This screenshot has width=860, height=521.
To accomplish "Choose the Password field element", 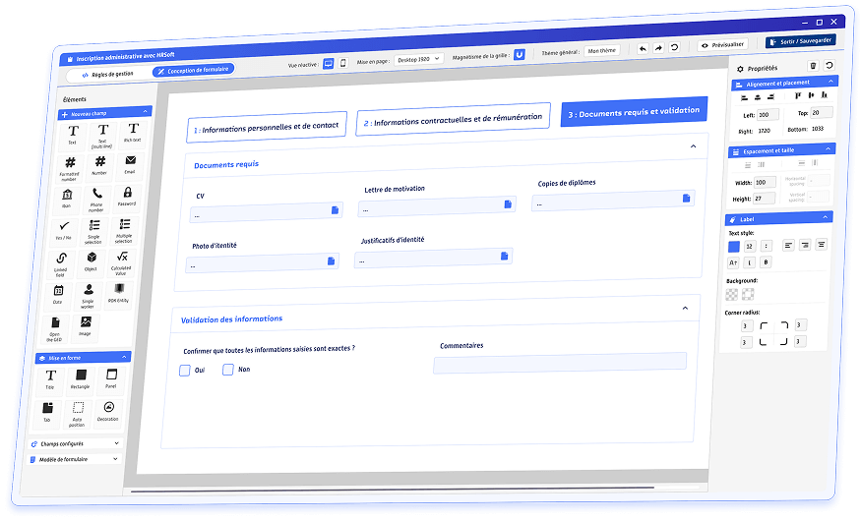I will [x=127, y=197].
